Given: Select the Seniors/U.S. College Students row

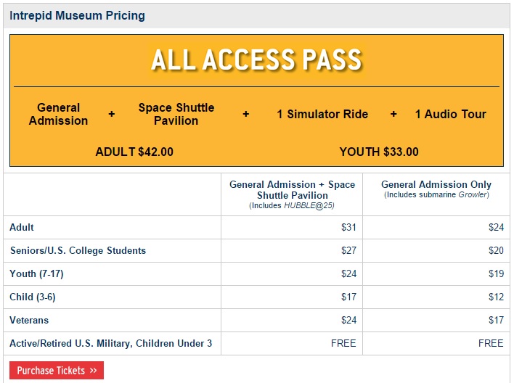Looking at the screenshot, I should click(x=78, y=250).
